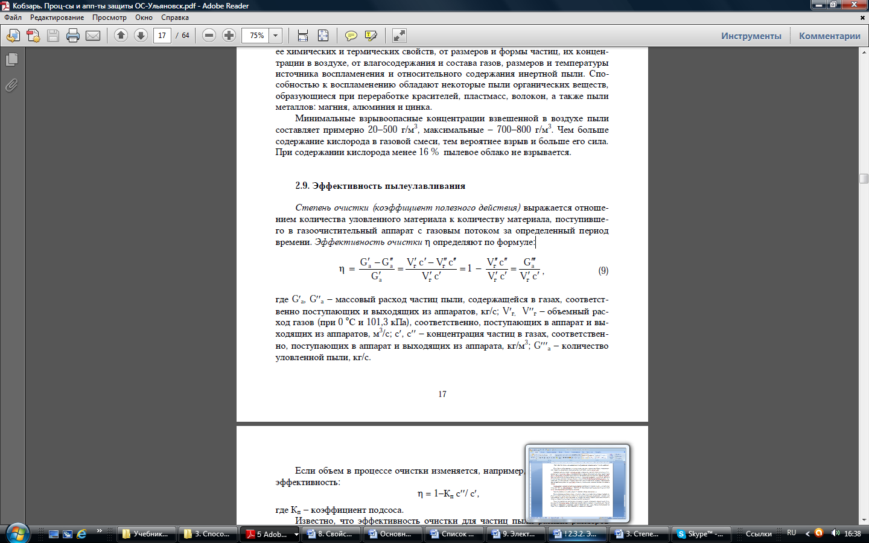Switch to the Список ... Word document
Image resolution: width=869 pixels, height=543 pixels.
tap(454, 534)
